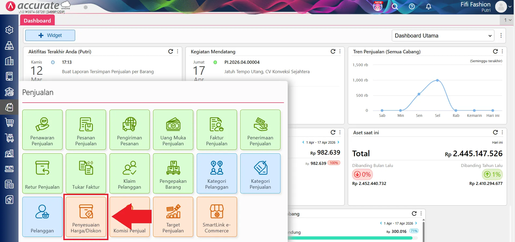The image size is (515, 242).
Task: Click the 1% compared last year badge
Action: (x=492, y=174)
